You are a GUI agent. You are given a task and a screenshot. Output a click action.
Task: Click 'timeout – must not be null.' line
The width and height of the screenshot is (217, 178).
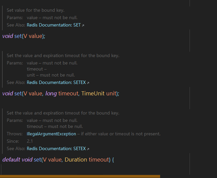coord(55,127)
